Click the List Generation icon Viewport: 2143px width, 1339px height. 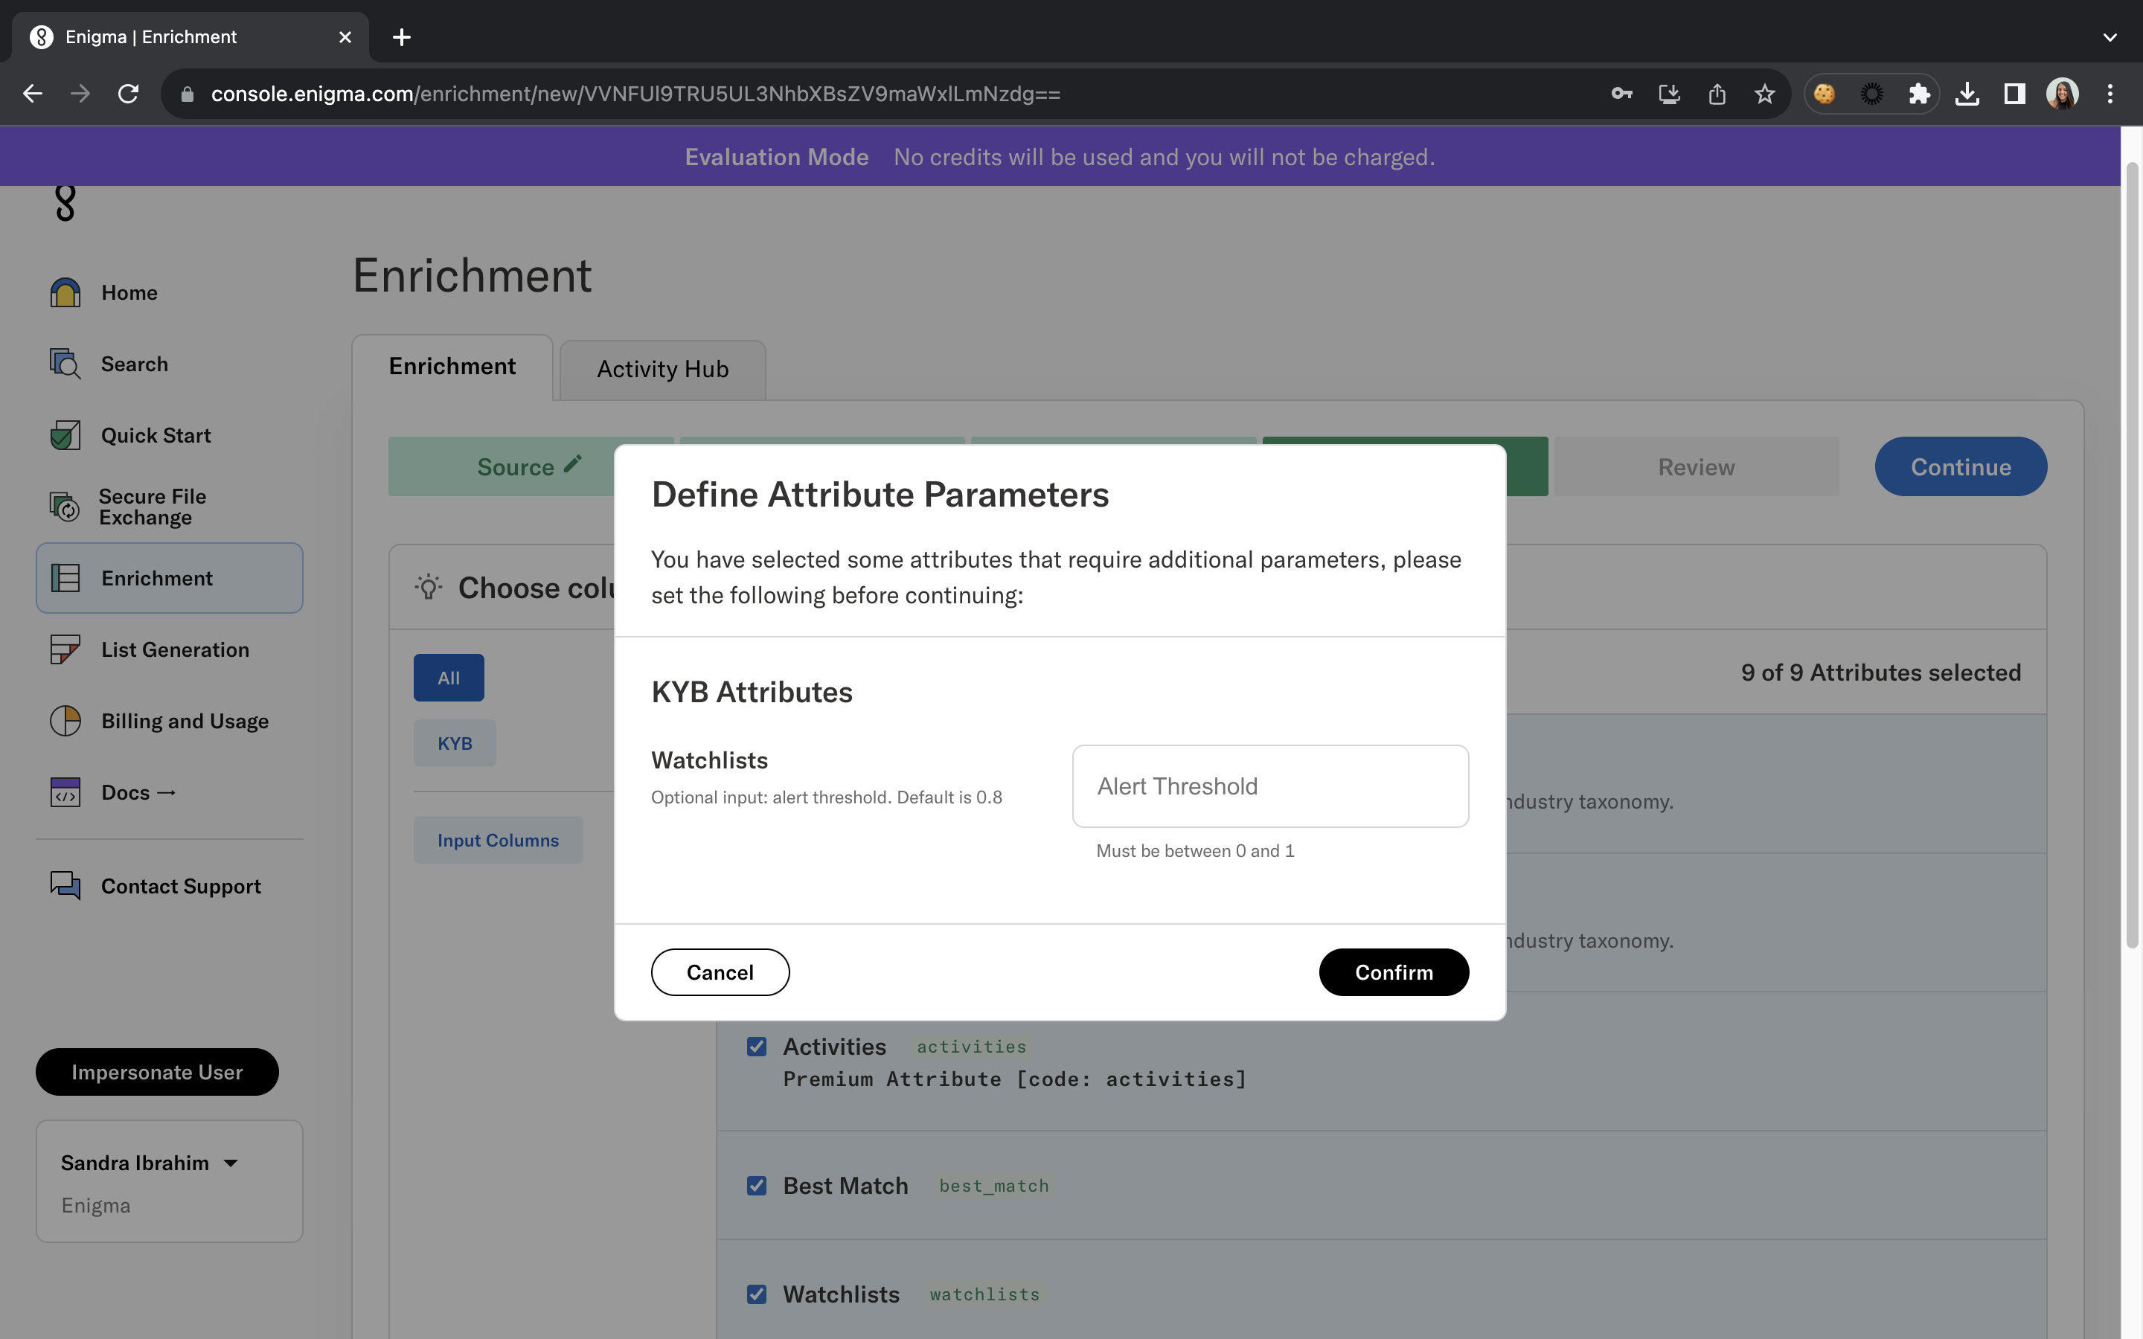65,650
